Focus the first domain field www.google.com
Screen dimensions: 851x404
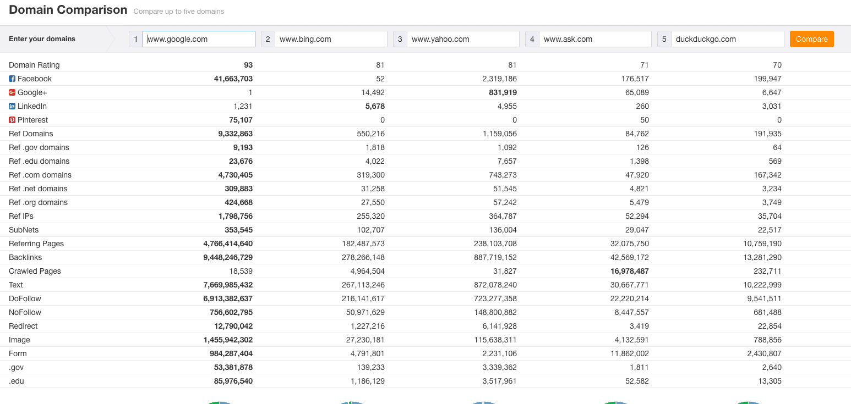(x=199, y=39)
